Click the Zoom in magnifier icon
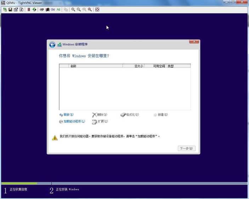 (73, 10)
